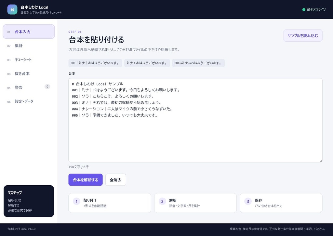
Task: Click the header subtitle 話者別文字数・収録尺・キューシート
Action: point(41,13)
